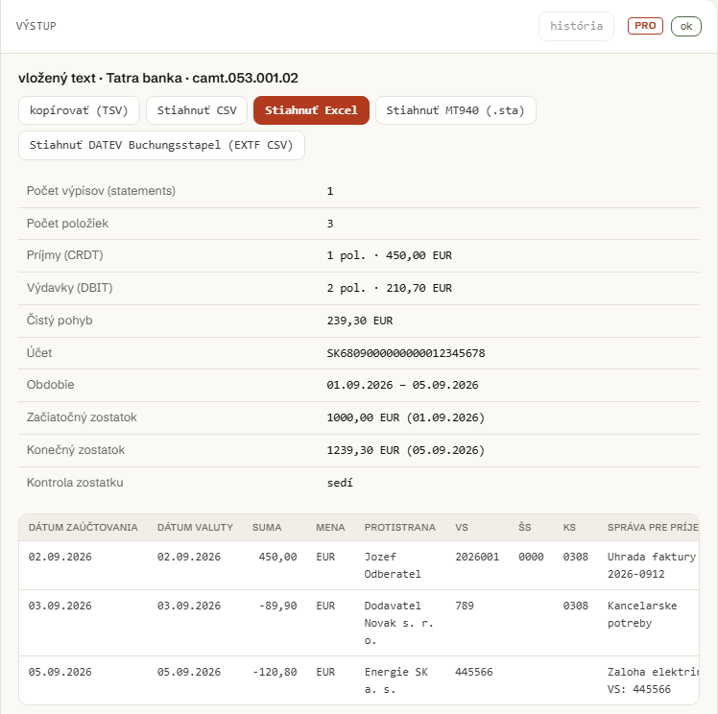
Task: Click the Obdobie label
Action: tap(50, 385)
